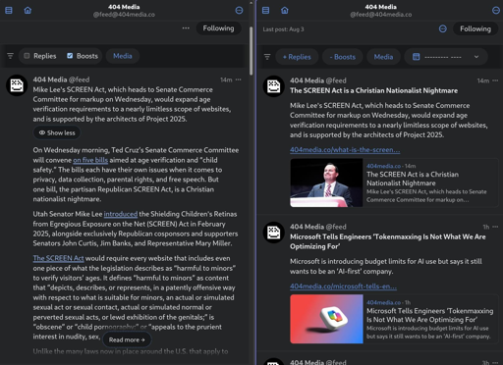Click 14m timestamp in left panel post
Screen dimensions: 503x365
pos(226,79)
